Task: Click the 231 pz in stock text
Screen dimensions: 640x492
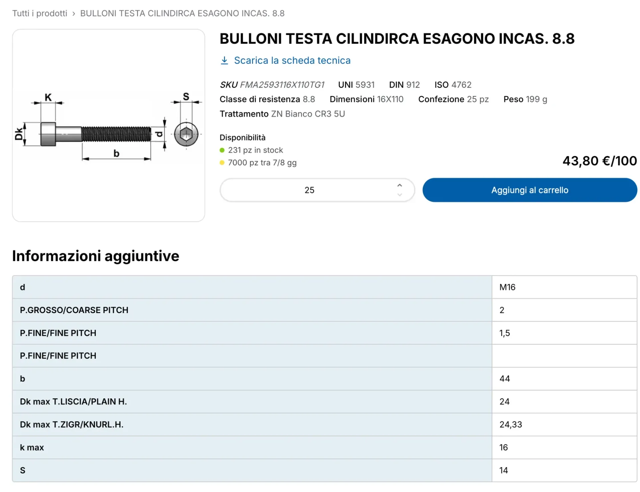Action: tap(255, 150)
